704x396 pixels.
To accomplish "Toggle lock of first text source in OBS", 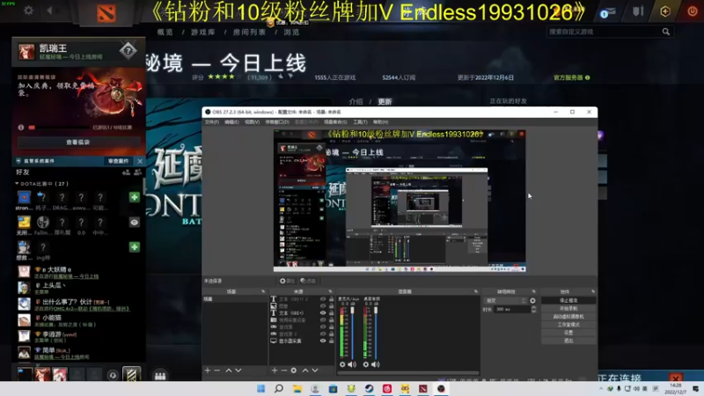I will 332,299.
